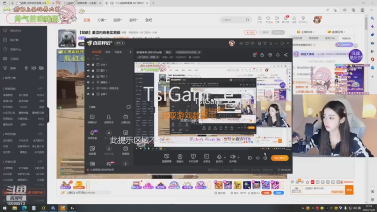Open File Explorer from taskbar
377x212 pixels.
point(15,208)
